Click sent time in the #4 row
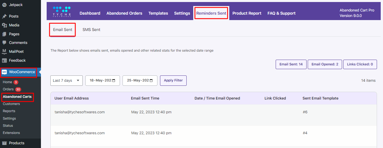The height and width of the screenshot is (148, 383). [151, 133]
